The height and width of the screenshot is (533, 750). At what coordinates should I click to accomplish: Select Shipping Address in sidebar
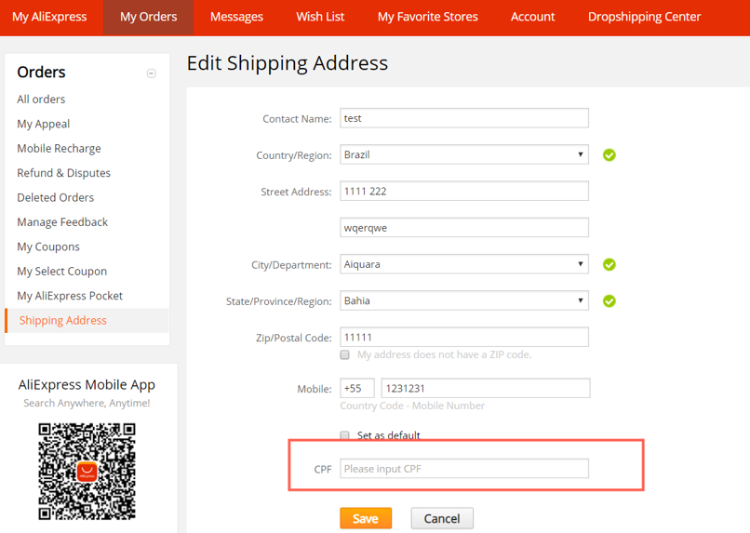(87, 320)
